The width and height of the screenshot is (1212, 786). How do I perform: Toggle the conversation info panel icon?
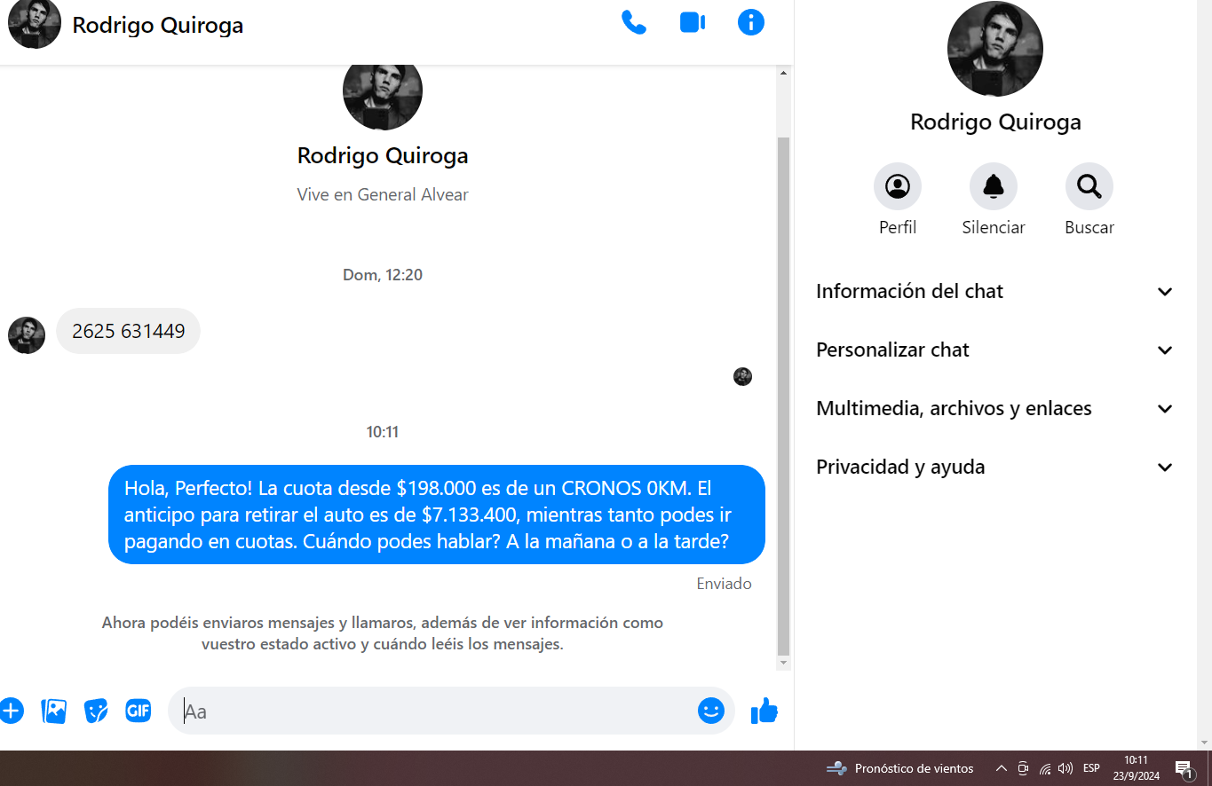[750, 23]
